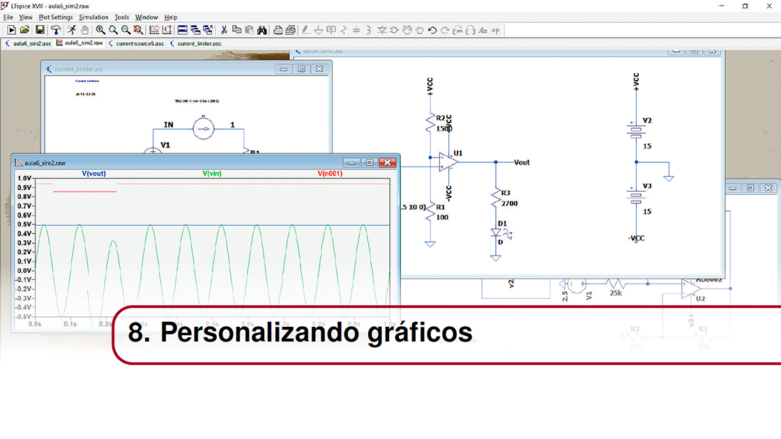Cut with the scissors icon

224,31
